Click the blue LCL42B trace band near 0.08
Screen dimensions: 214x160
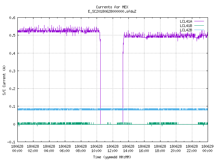(x=113, y=109)
